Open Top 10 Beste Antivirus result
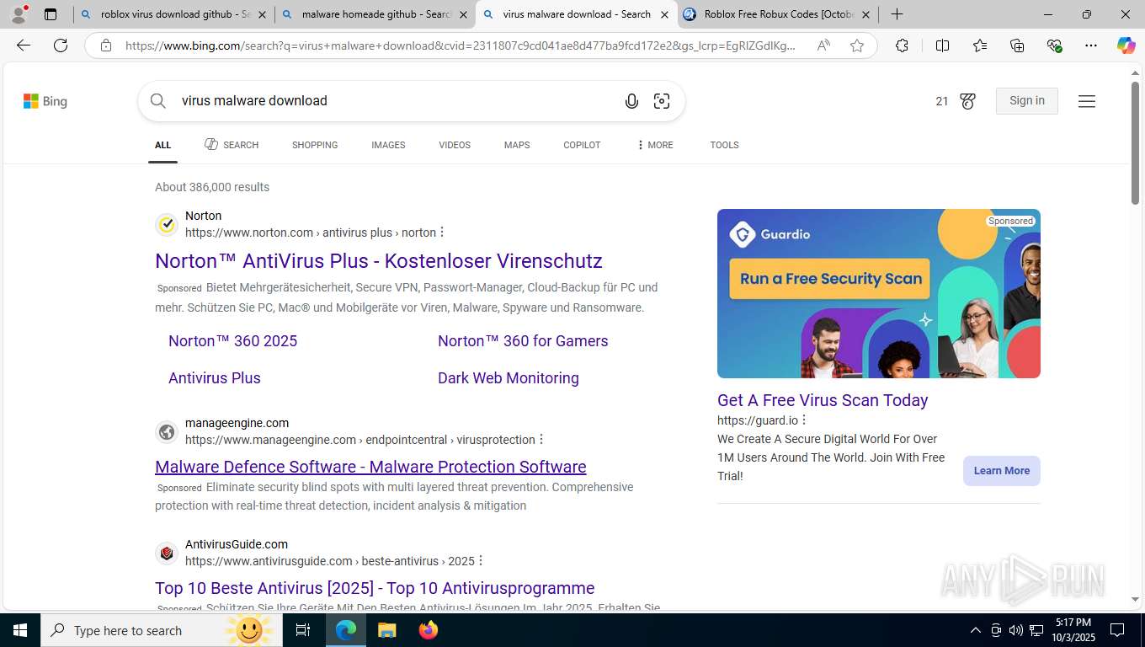 375,588
